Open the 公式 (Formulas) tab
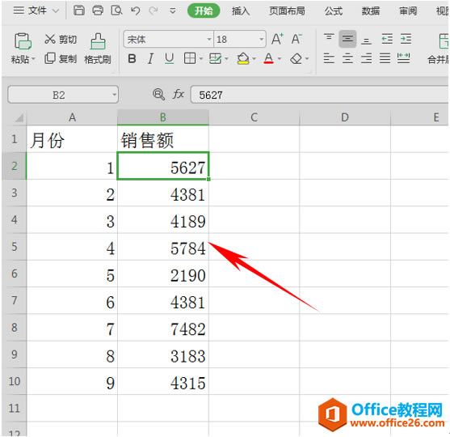The width and height of the screenshot is (450, 437). (333, 11)
